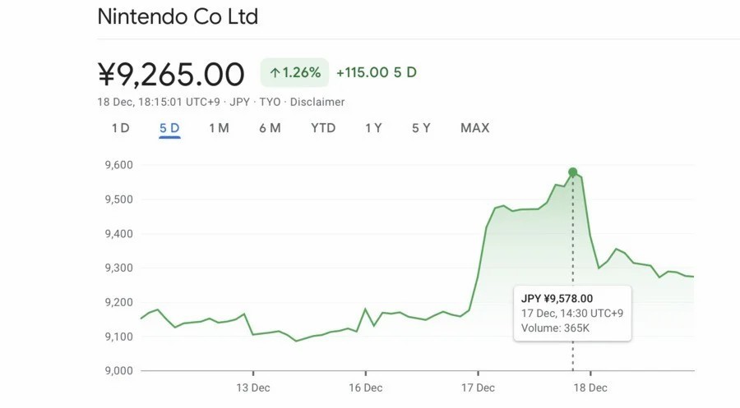The image size is (740, 408).
Task: Open the 1 Y chart view
Action: [x=373, y=128]
